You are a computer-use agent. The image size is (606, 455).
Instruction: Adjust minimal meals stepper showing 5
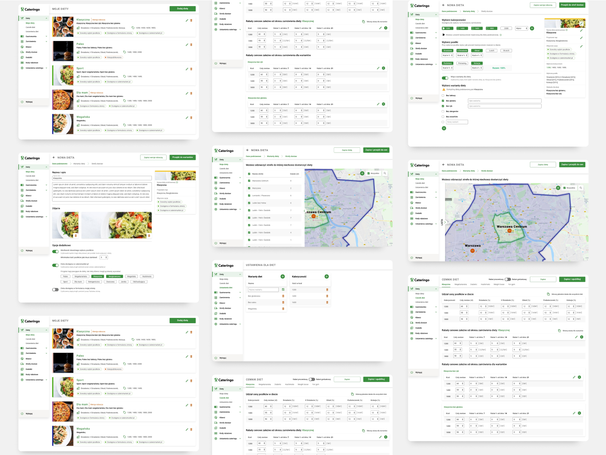pos(103,257)
